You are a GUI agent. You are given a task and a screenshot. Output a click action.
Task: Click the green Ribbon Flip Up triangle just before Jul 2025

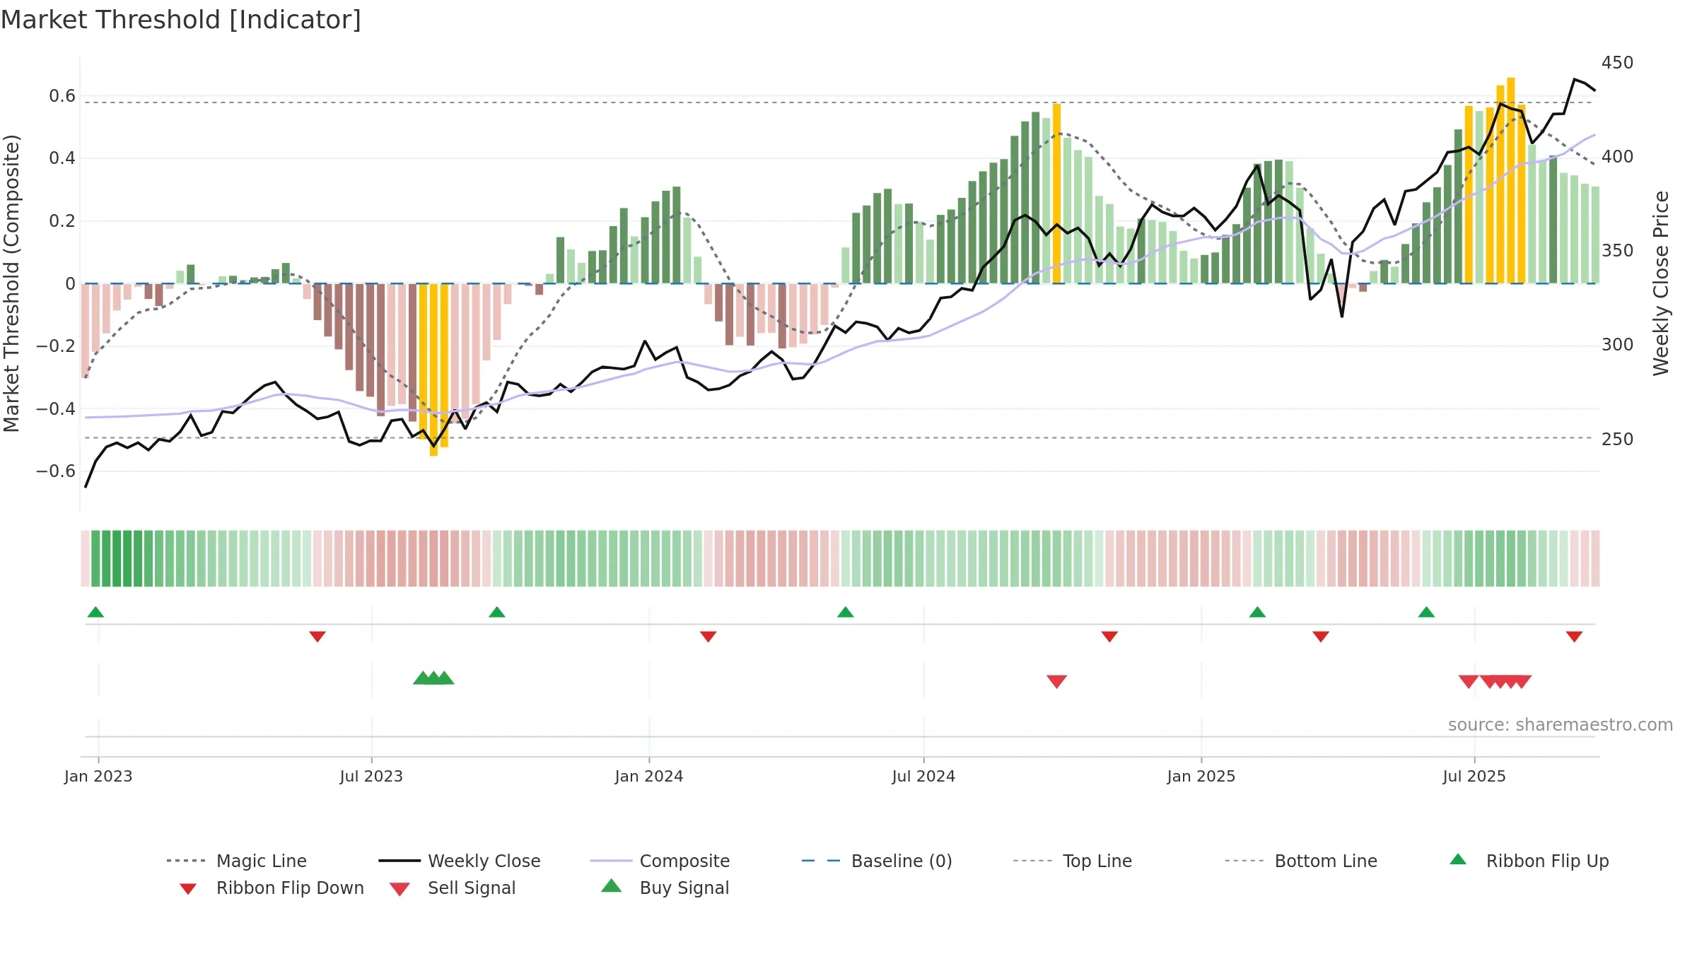(x=1426, y=612)
